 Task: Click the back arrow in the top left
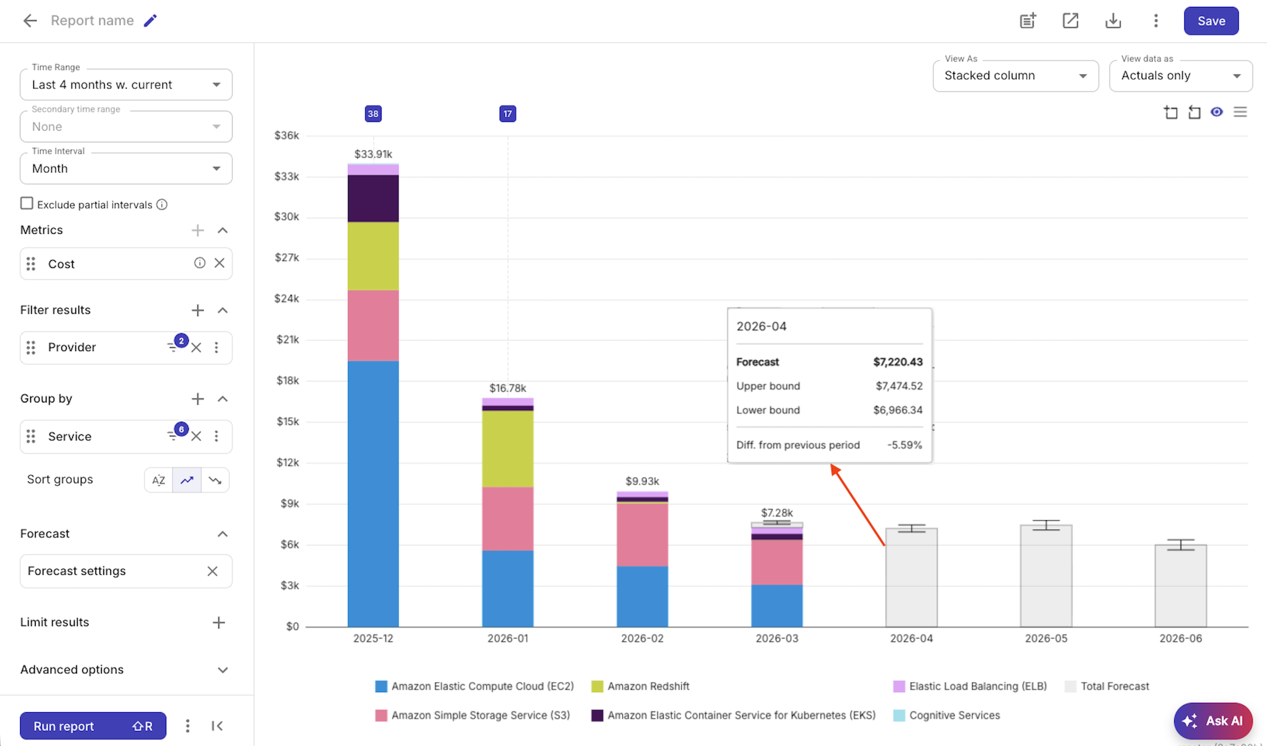point(30,20)
